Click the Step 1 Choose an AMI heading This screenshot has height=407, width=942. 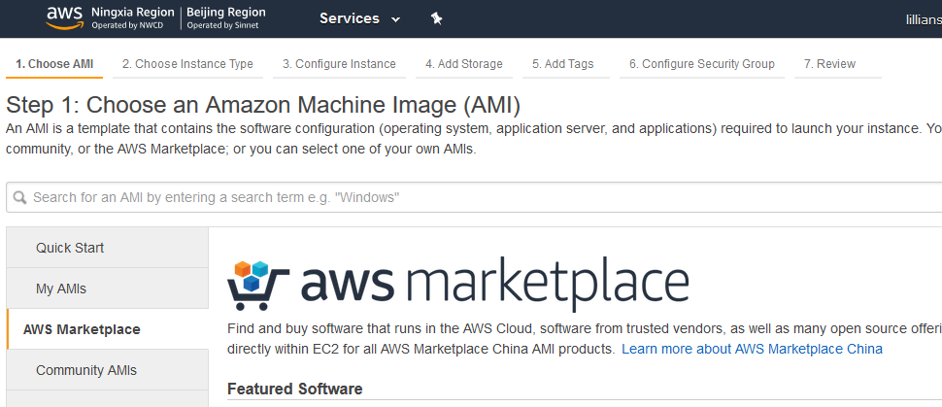[x=262, y=105]
